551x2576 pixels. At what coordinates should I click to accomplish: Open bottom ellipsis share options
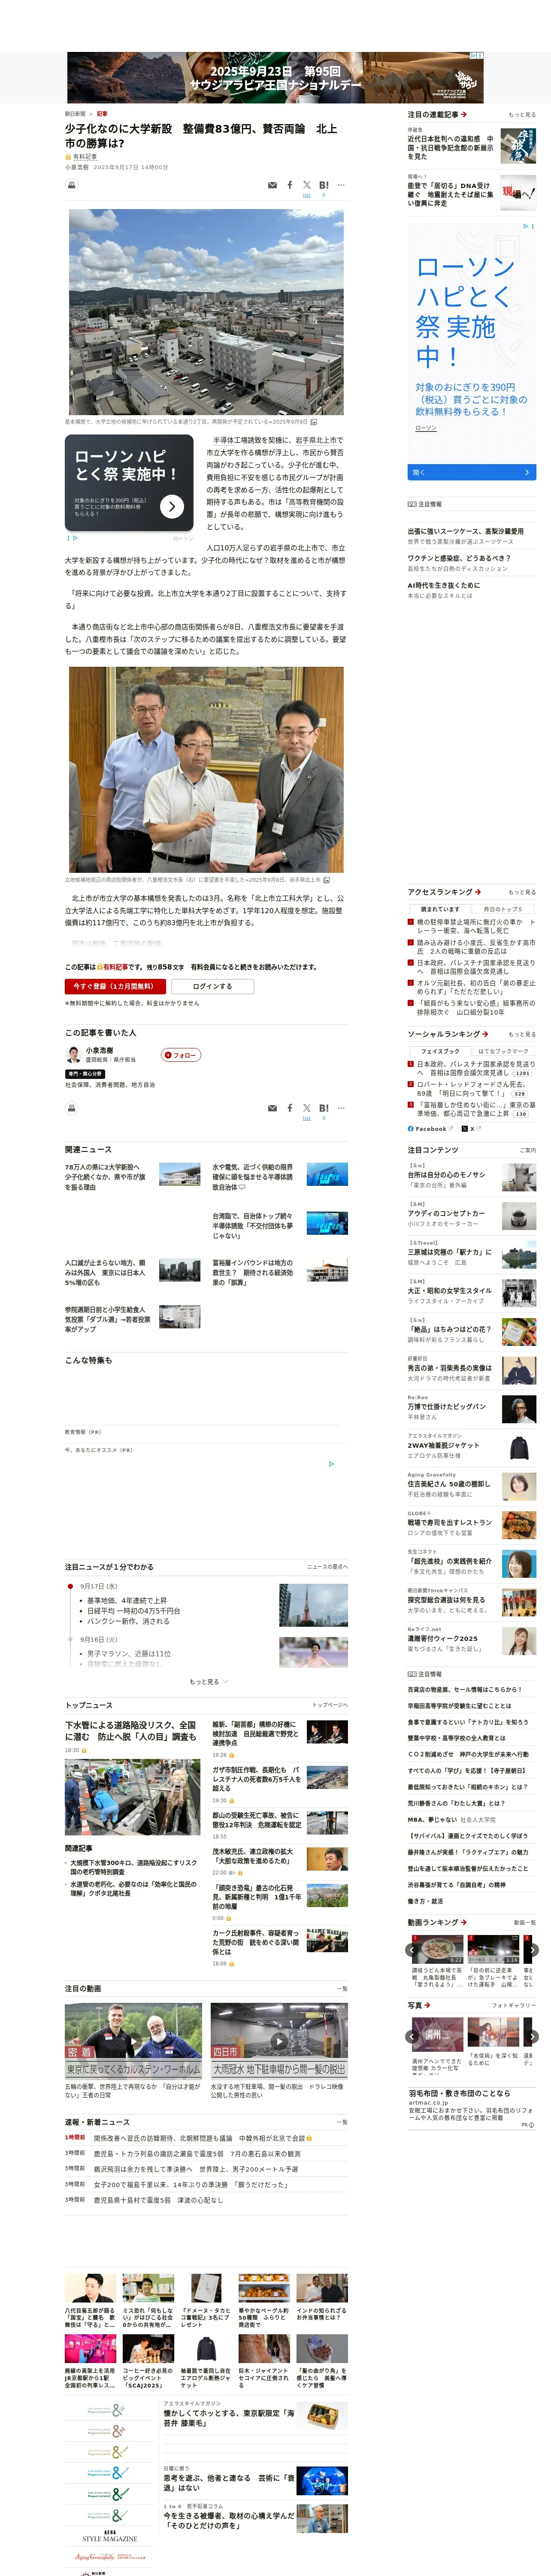341,1108
